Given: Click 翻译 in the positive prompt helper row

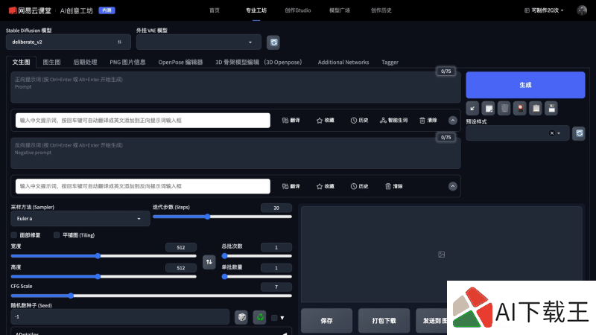Looking at the screenshot, I should coord(291,121).
